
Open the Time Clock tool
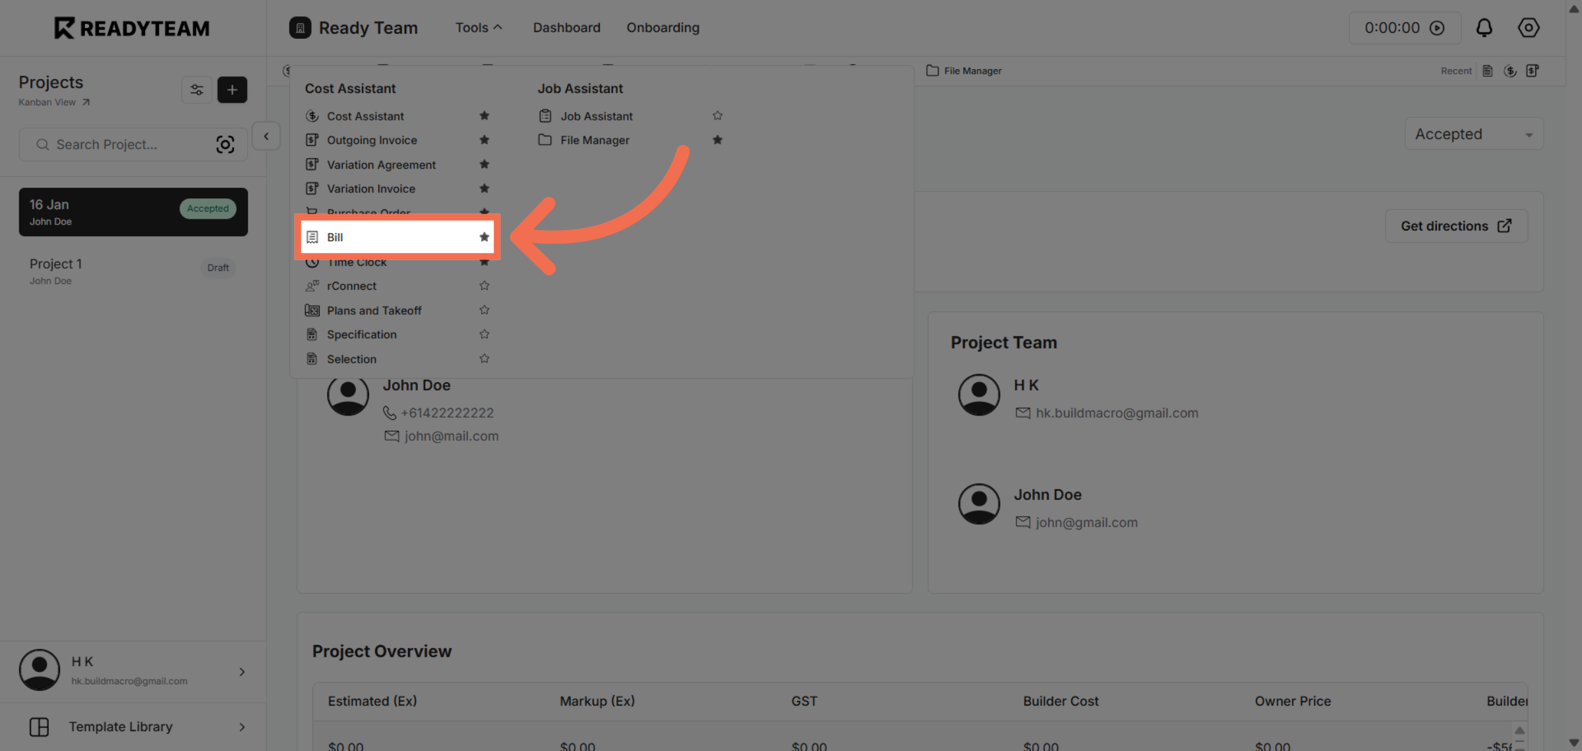(x=357, y=262)
